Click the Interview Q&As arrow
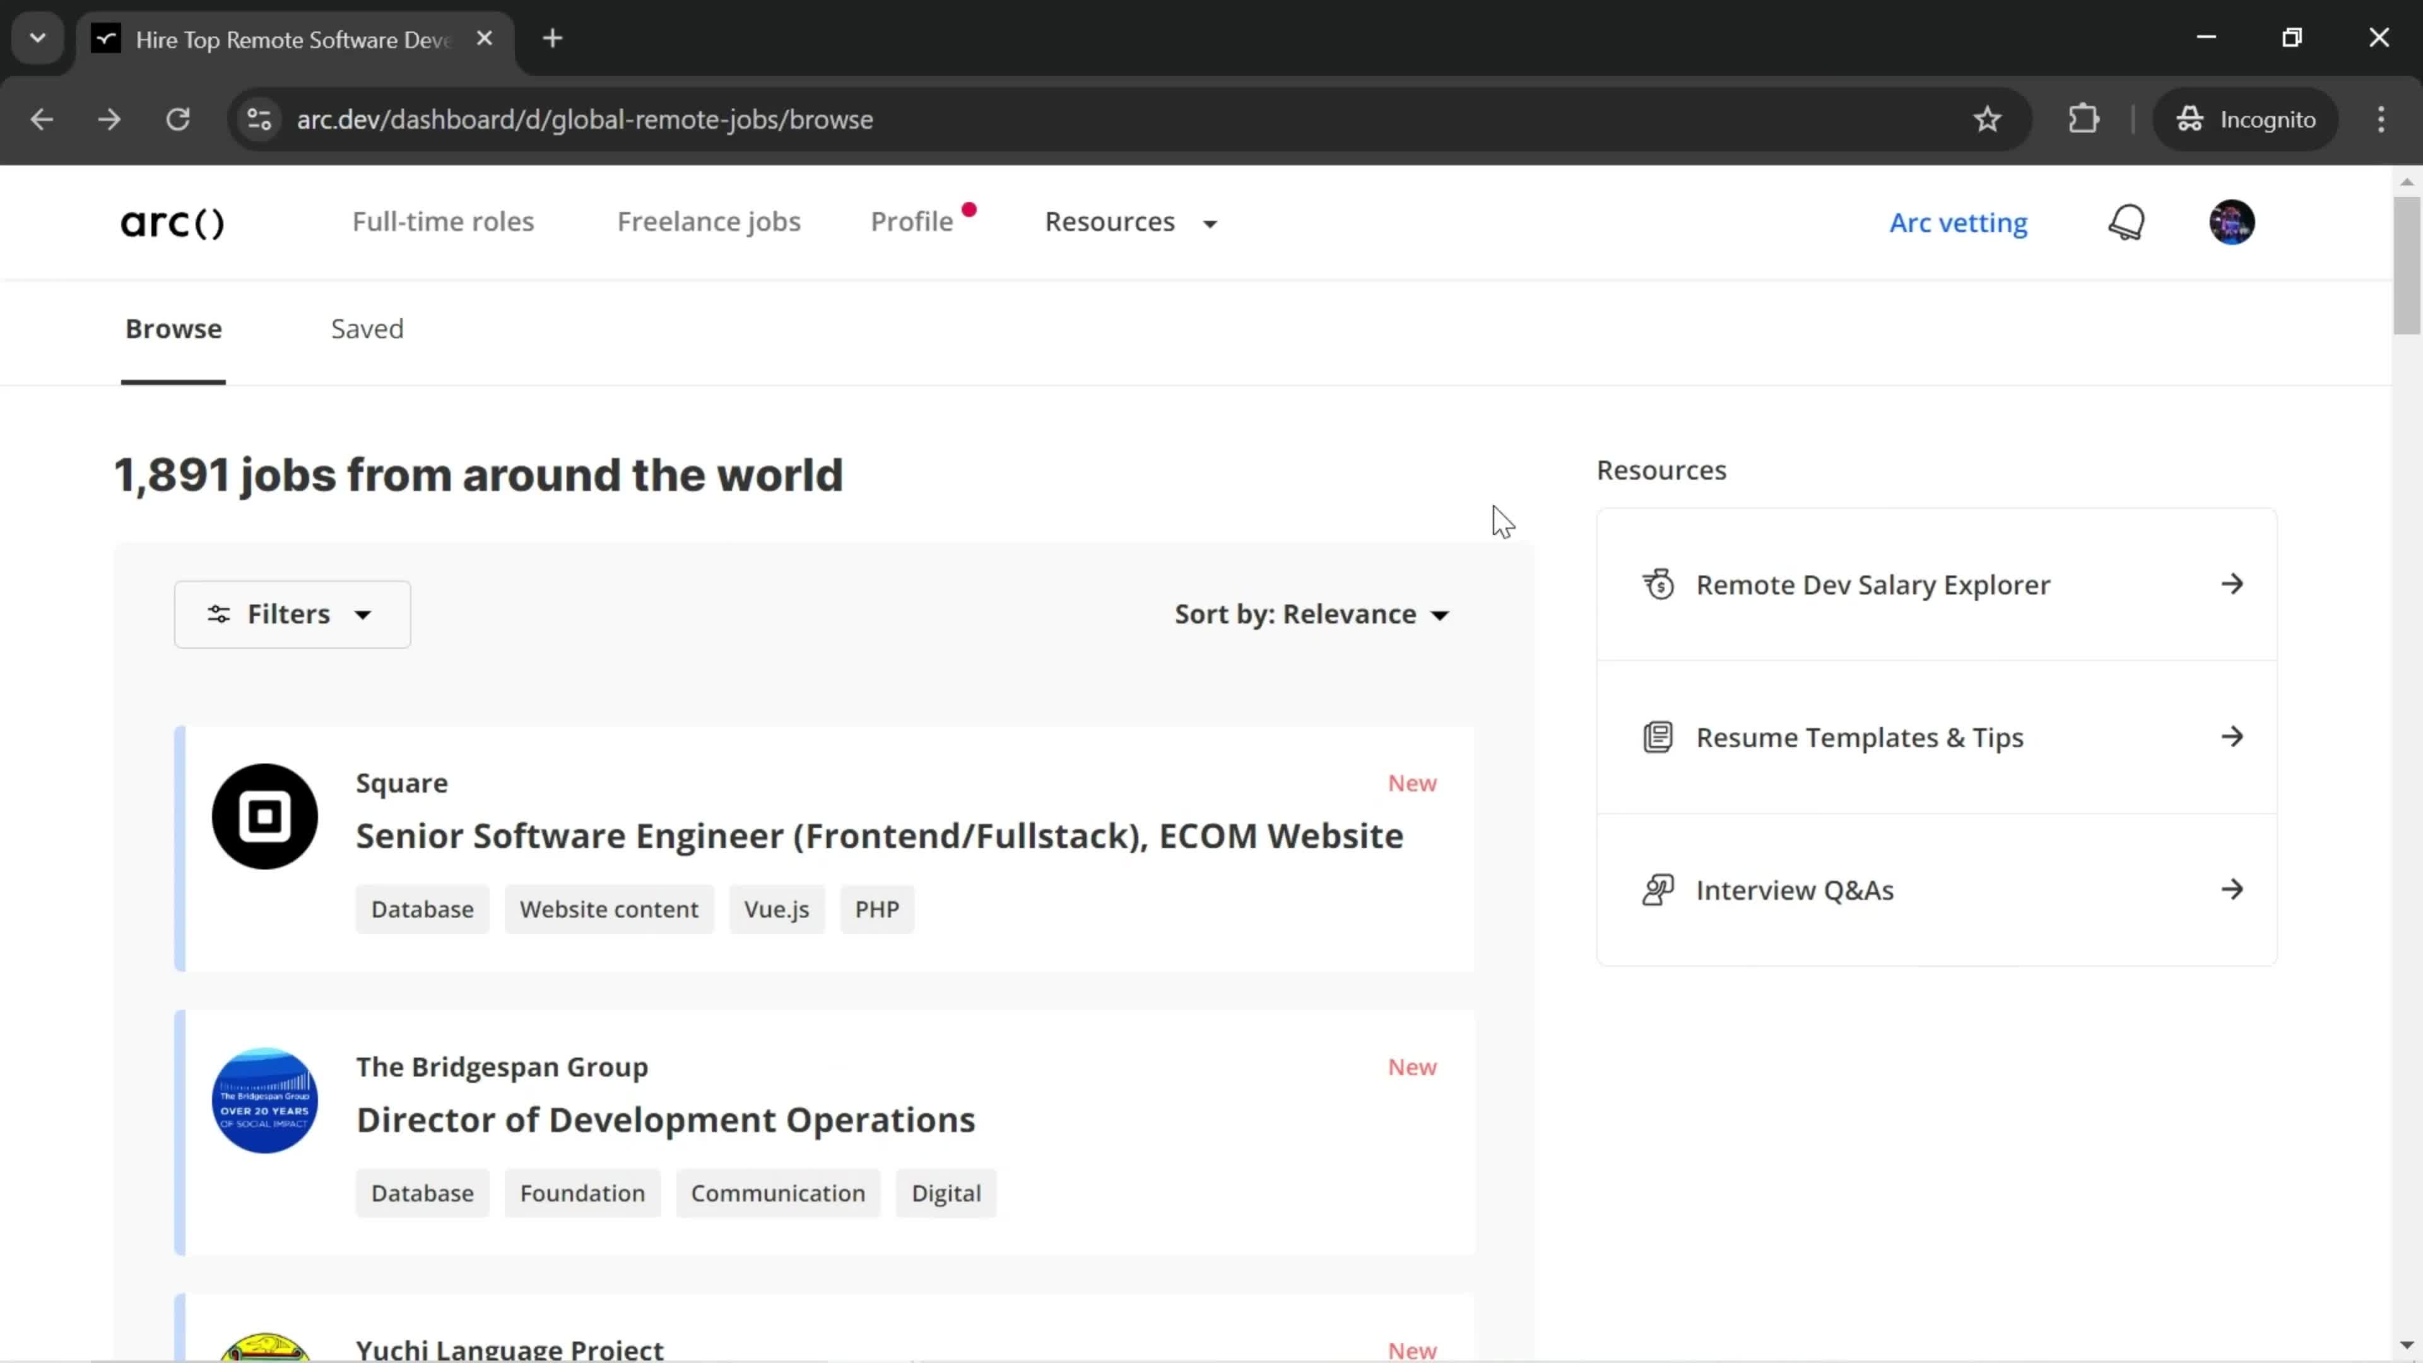Screen dimensions: 2423x1363 (x=2232, y=889)
